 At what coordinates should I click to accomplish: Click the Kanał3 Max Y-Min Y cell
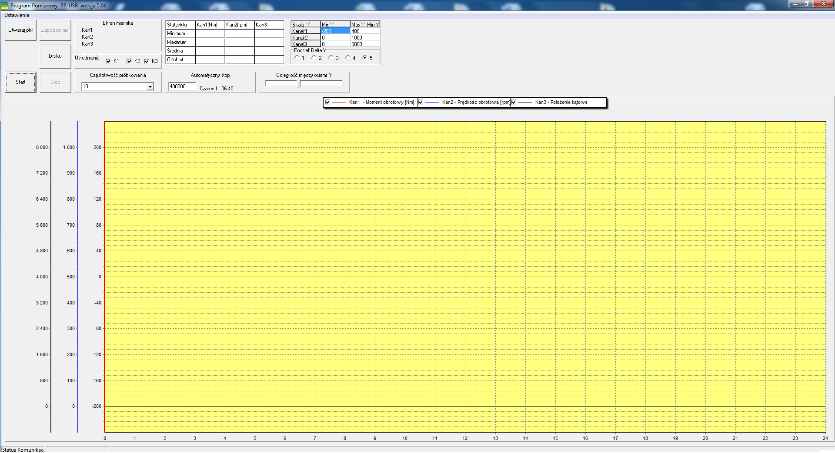(x=364, y=44)
